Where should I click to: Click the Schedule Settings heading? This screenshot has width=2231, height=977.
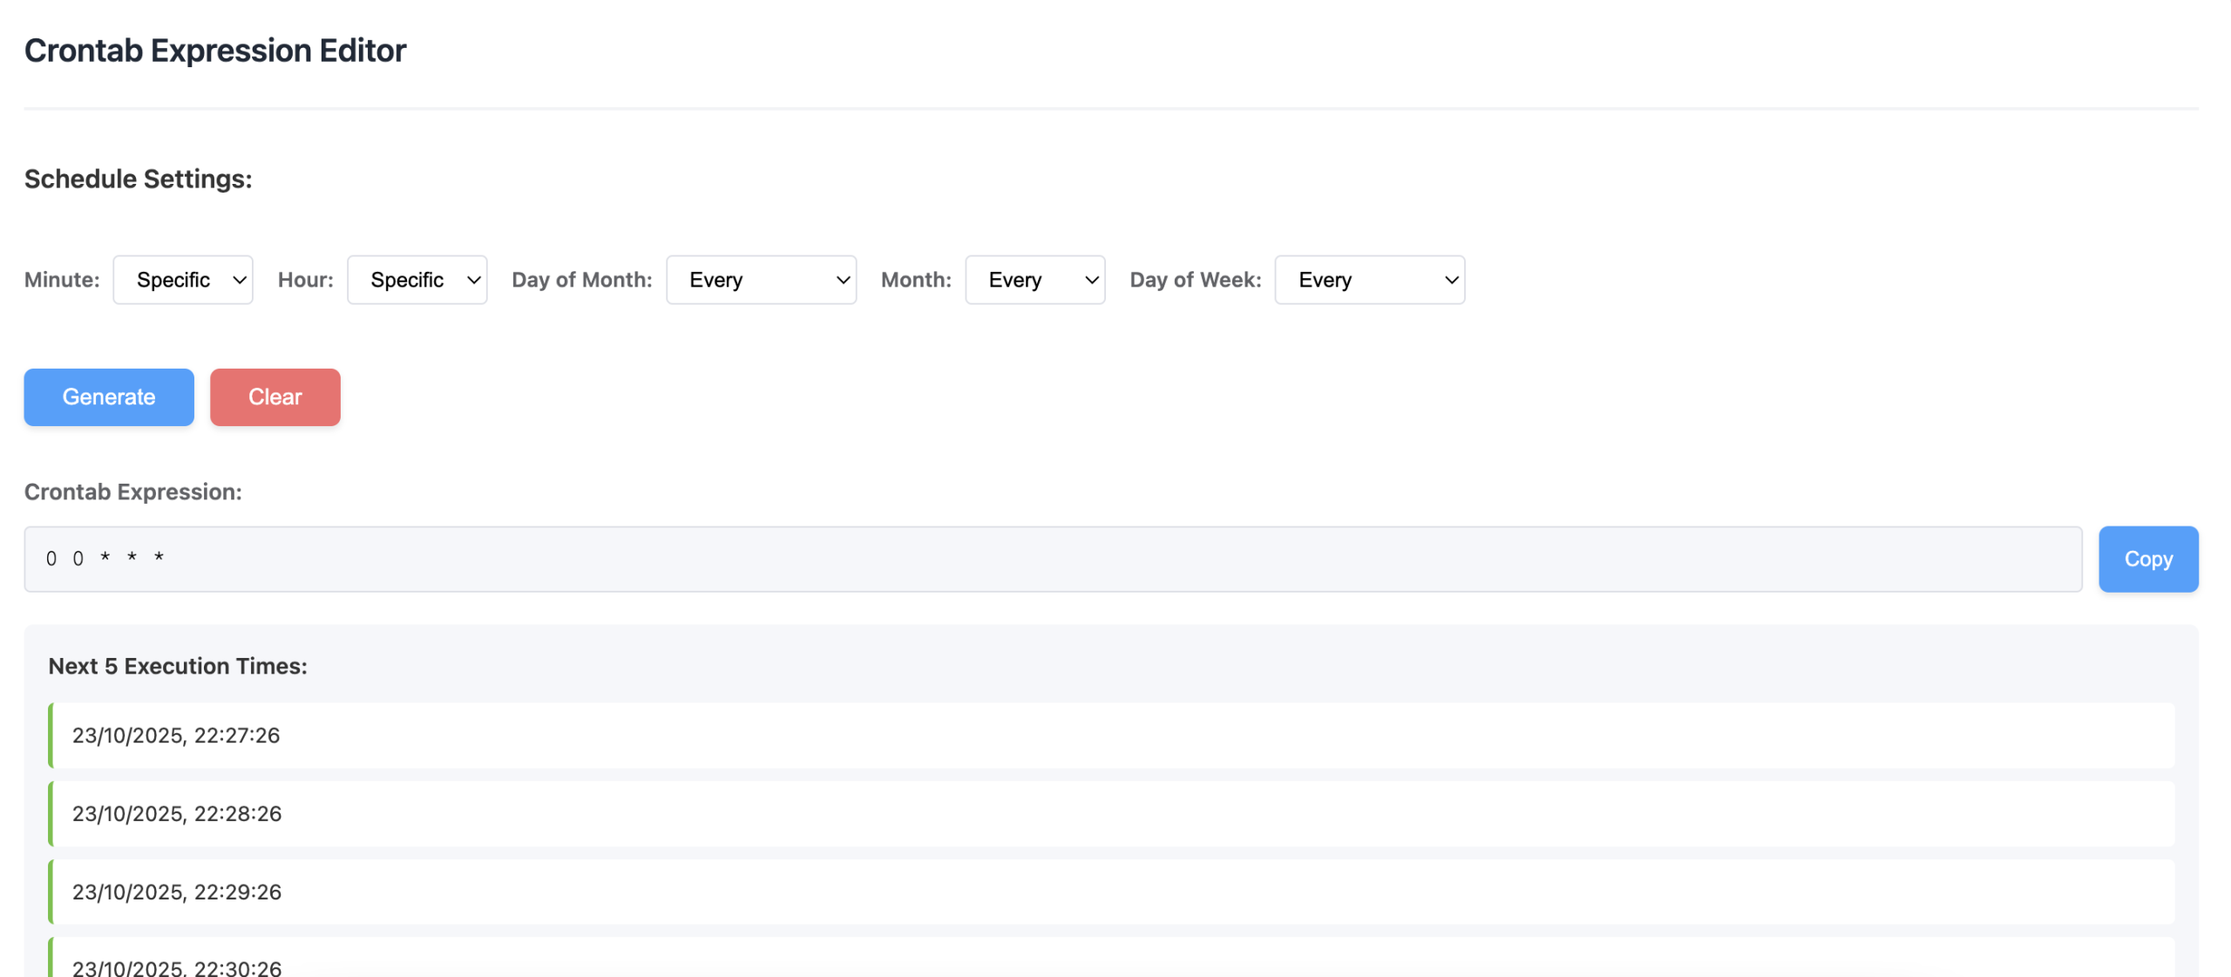(x=138, y=179)
